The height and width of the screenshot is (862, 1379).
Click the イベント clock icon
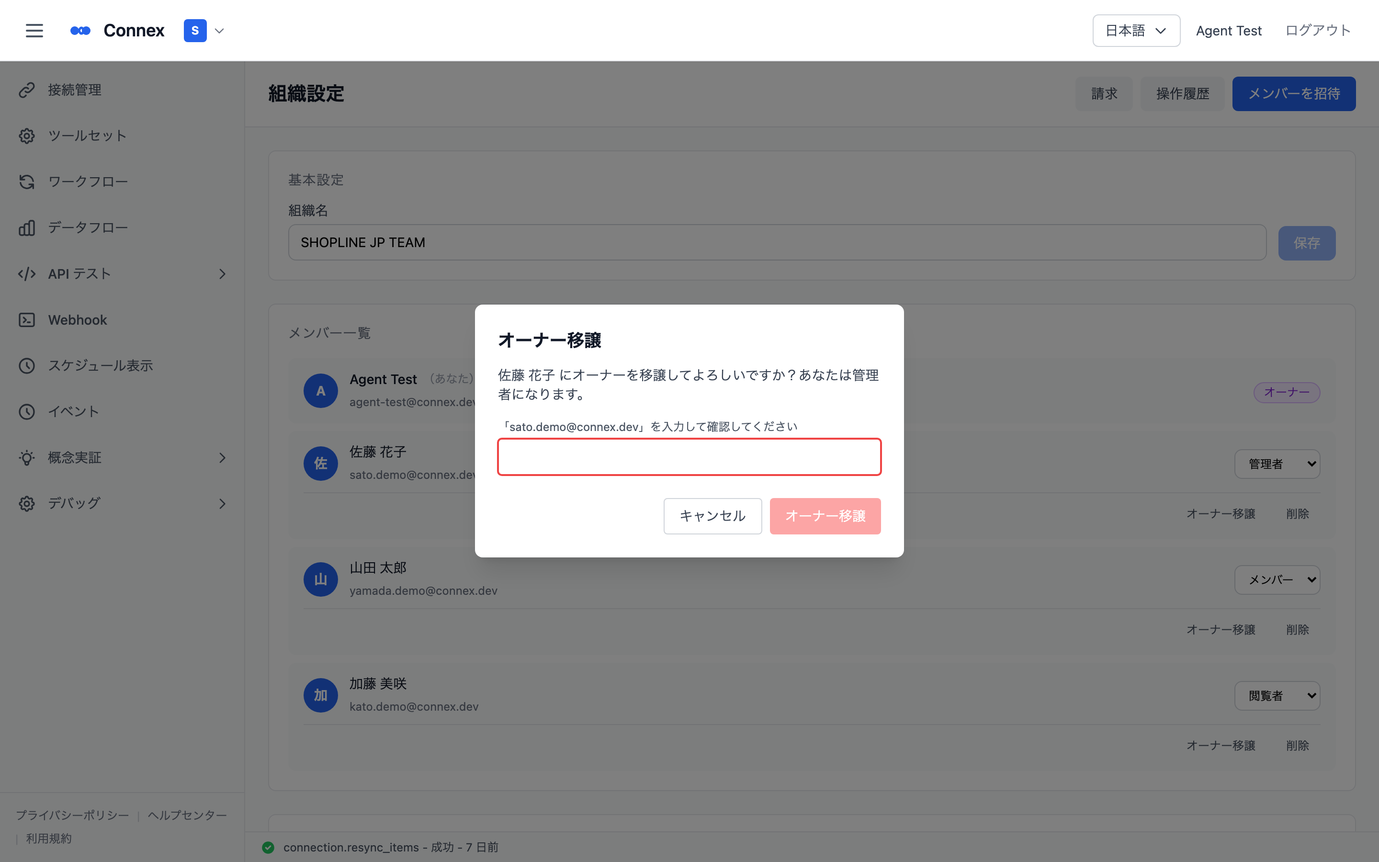[x=27, y=412]
